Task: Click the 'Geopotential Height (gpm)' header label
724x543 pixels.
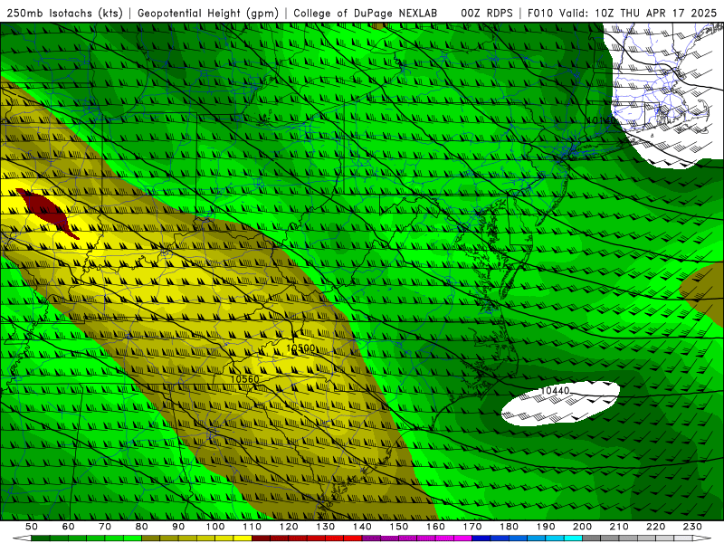Action: pyautogui.click(x=208, y=13)
